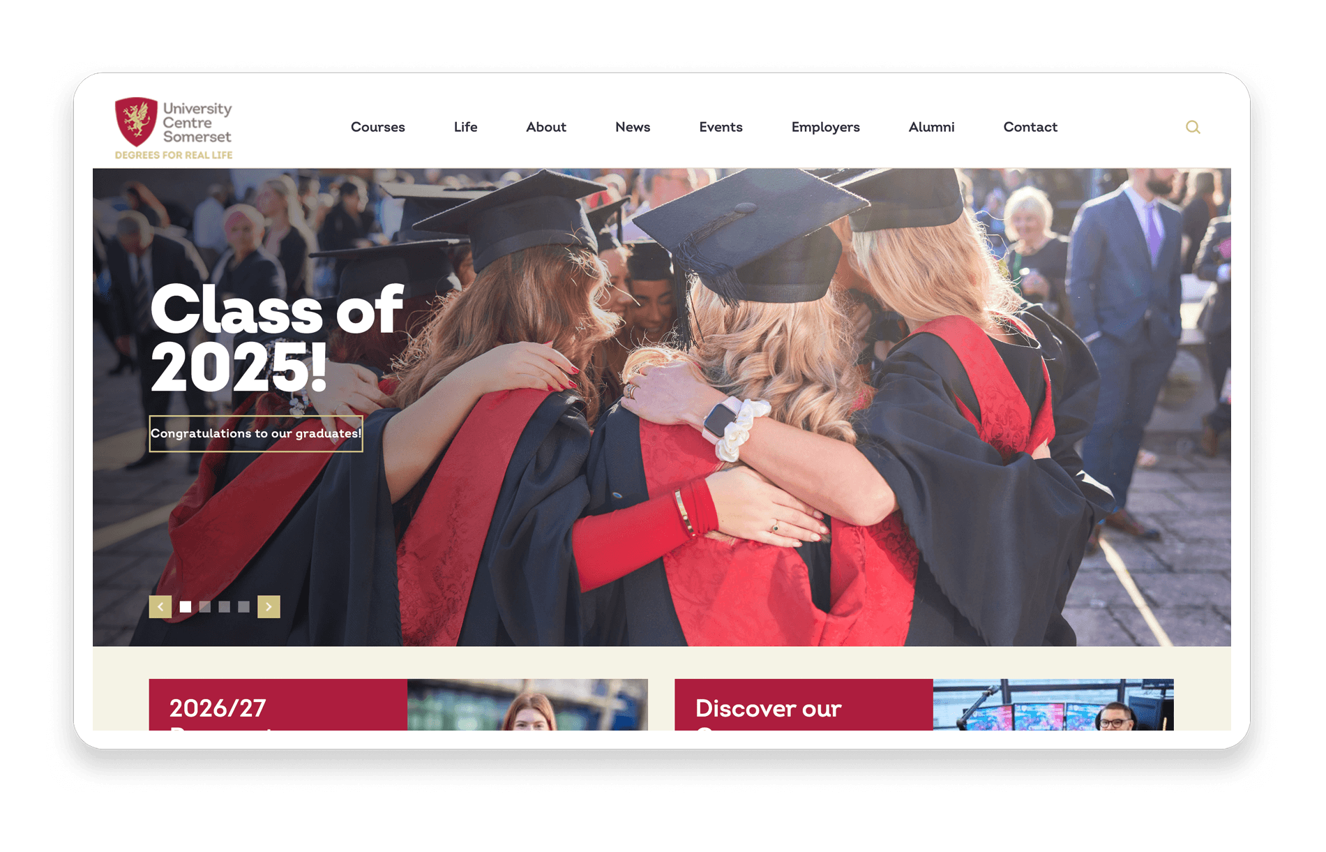Go to the News page
The height and width of the screenshot is (852, 1326).
click(x=633, y=127)
